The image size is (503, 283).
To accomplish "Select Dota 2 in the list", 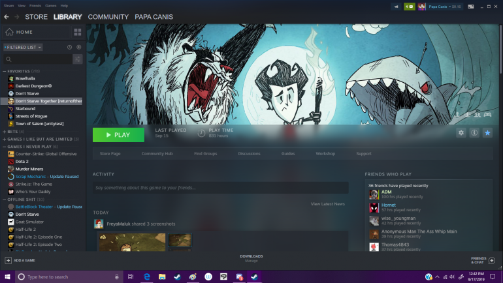I will click(x=22, y=161).
